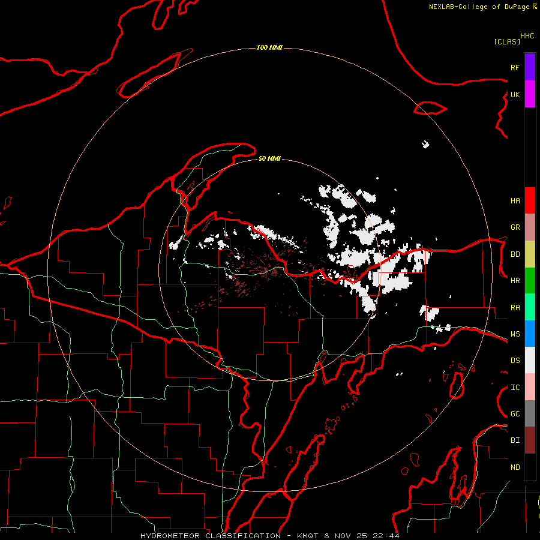
Task: Pick the HR green legend swatch
Action: [x=530, y=280]
